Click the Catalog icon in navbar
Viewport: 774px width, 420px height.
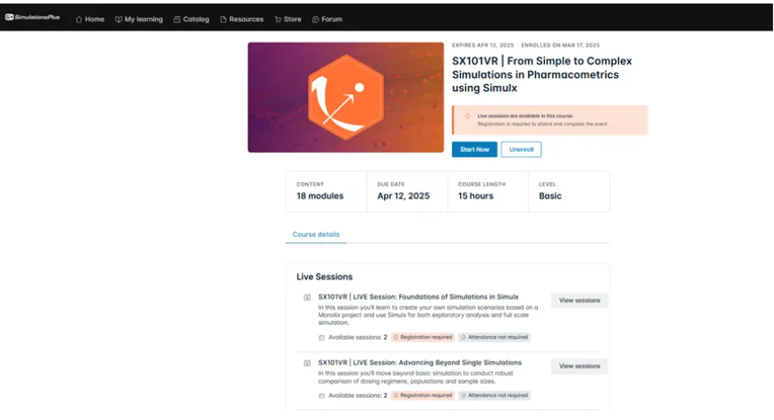177,19
